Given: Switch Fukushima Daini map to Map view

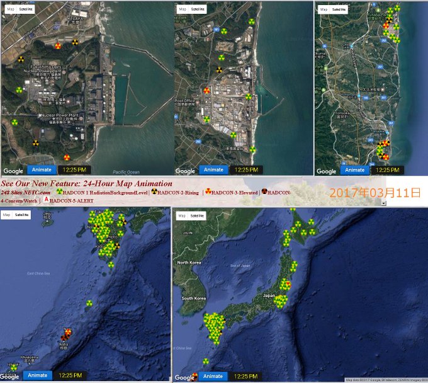Looking at the screenshot, I should 11,9.
